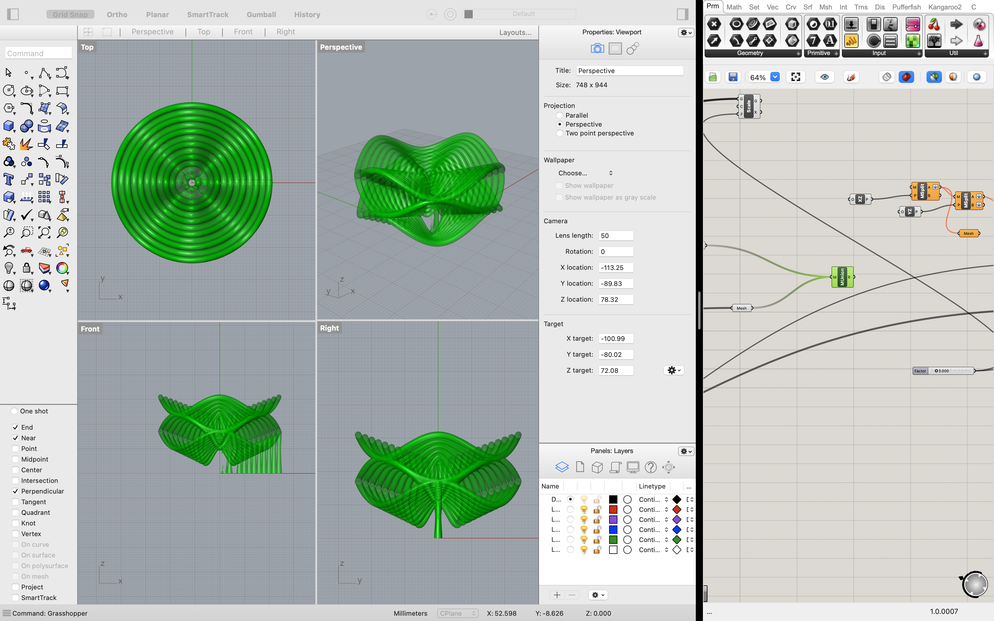994x621 pixels.
Task: Switch to the Math tab in Grasshopper
Action: tap(734, 7)
